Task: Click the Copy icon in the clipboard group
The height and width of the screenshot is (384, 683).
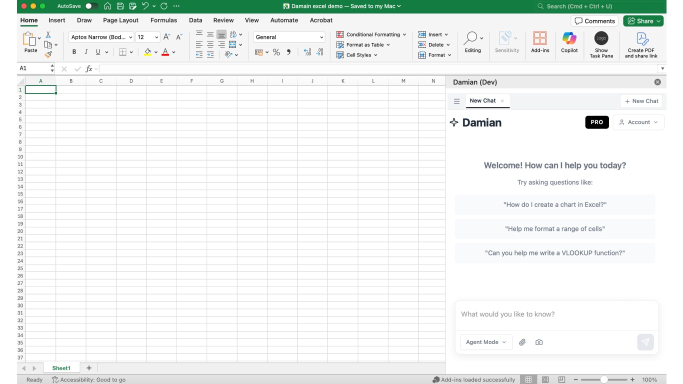Action: click(x=48, y=44)
